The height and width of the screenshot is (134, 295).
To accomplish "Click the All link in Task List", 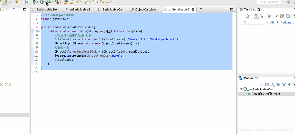I will pyautogui.click(x=272, y=22).
